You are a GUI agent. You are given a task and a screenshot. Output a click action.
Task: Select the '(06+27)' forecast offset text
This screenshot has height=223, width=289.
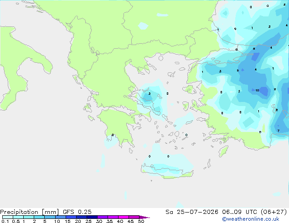click(274, 212)
